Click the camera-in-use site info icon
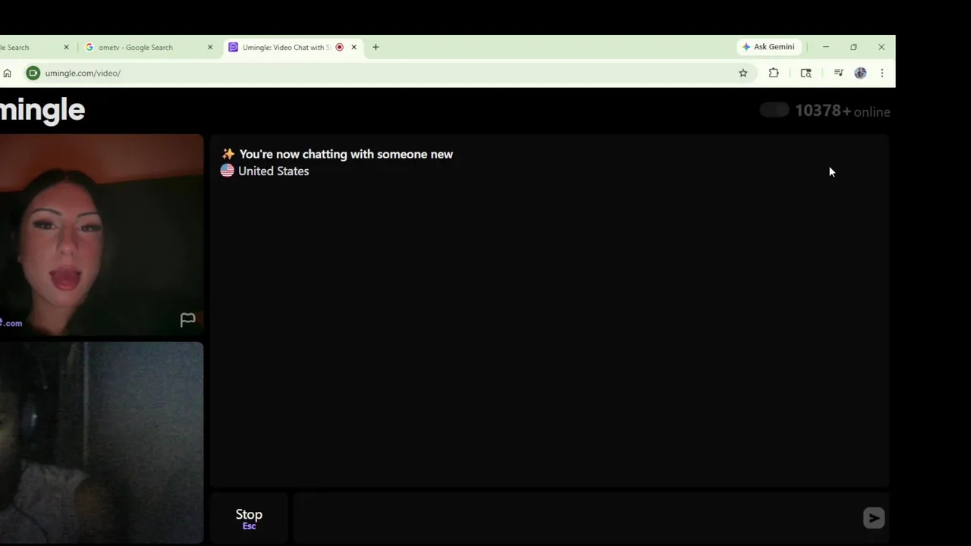The width and height of the screenshot is (971, 546). tap(33, 73)
